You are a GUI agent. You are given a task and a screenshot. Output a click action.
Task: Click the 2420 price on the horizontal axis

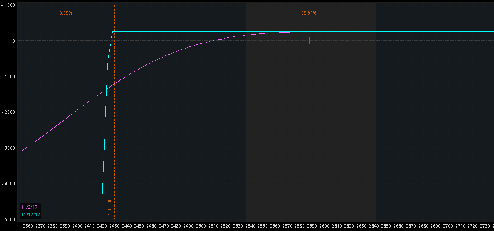pyautogui.click(x=102, y=226)
